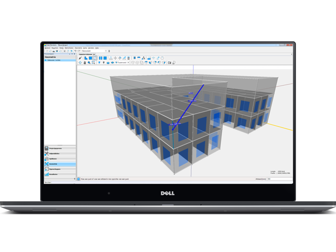Open the Geometrie menu in menu bar

point(78,48)
